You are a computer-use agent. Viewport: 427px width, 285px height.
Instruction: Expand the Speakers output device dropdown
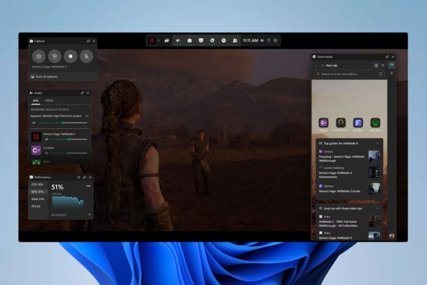click(87, 116)
